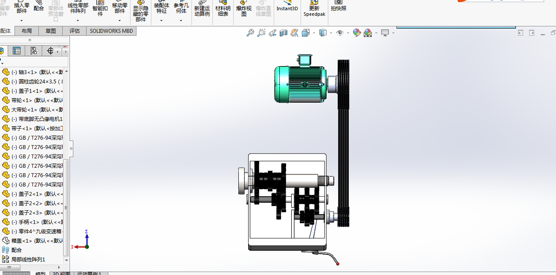Select the Zoom to Area tool
The image size is (556, 275).
coord(261,33)
